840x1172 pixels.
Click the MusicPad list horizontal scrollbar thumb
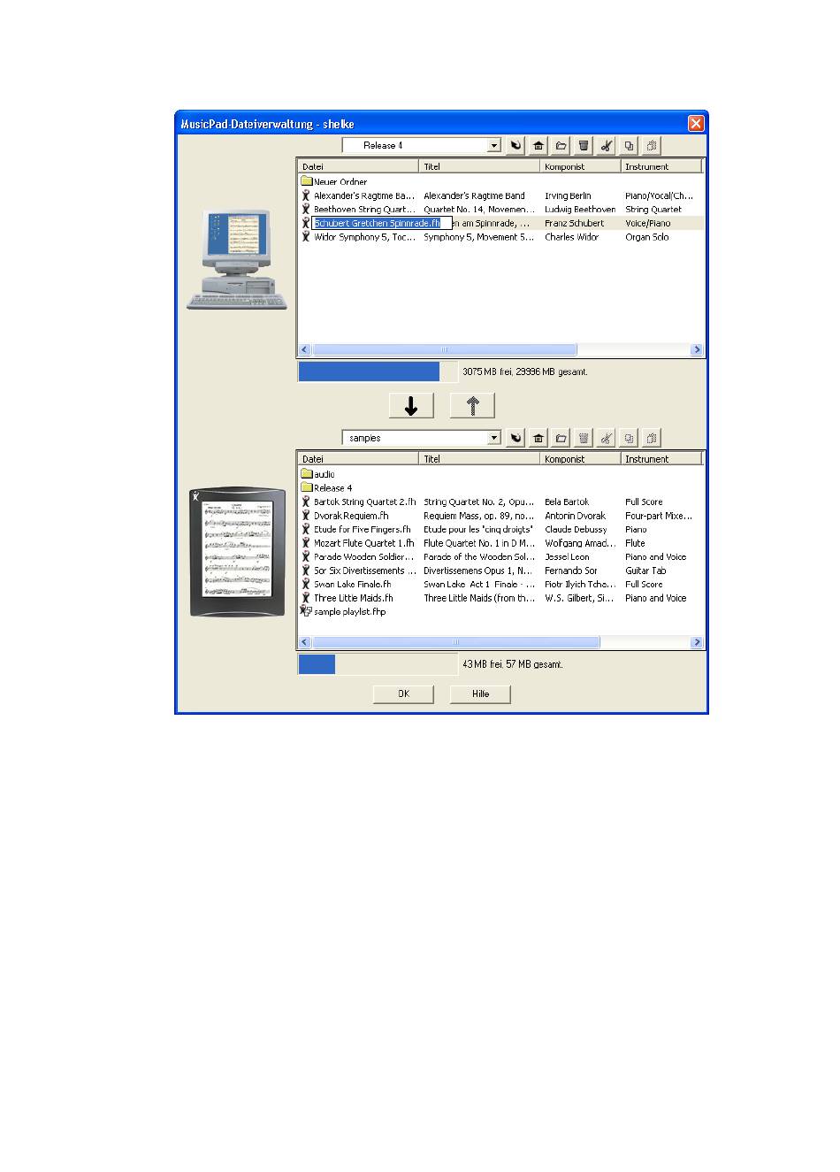click(456, 642)
